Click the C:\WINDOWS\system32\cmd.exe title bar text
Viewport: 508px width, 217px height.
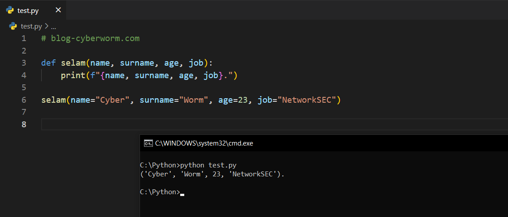point(204,143)
